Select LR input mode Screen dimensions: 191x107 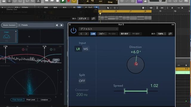point(78,49)
